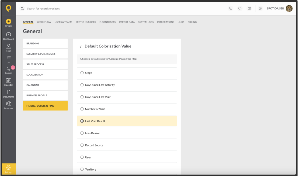The height and width of the screenshot is (177, 298).
Task: Select Last Visit Result option
Action: coord(127,121)
